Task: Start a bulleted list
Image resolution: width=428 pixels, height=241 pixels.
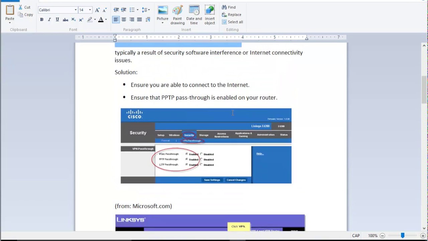Action: tap(132, 10)
